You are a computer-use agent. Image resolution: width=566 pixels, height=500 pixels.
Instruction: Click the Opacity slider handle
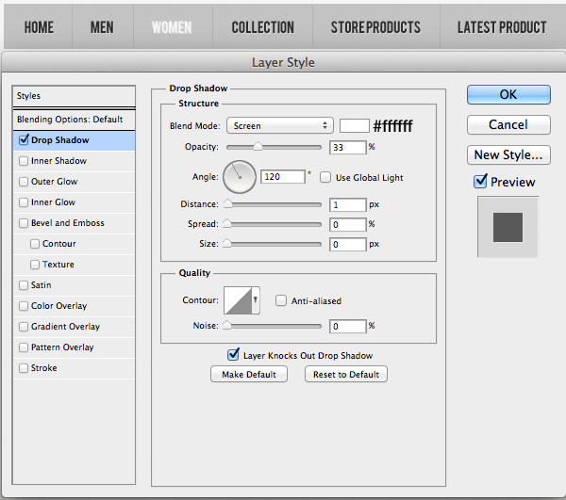click(258, 146)
